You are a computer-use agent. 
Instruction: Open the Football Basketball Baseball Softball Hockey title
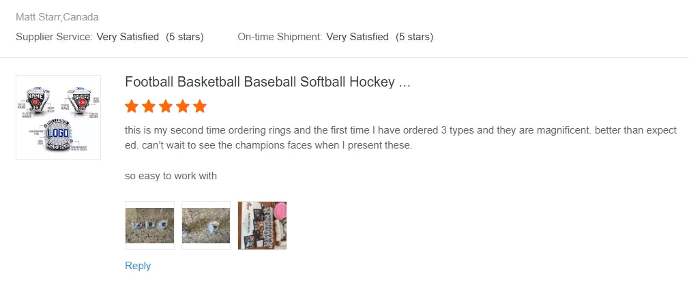pos(267,82)
